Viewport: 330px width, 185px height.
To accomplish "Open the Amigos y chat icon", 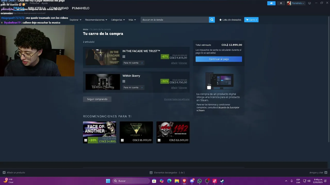I will 326,173.
